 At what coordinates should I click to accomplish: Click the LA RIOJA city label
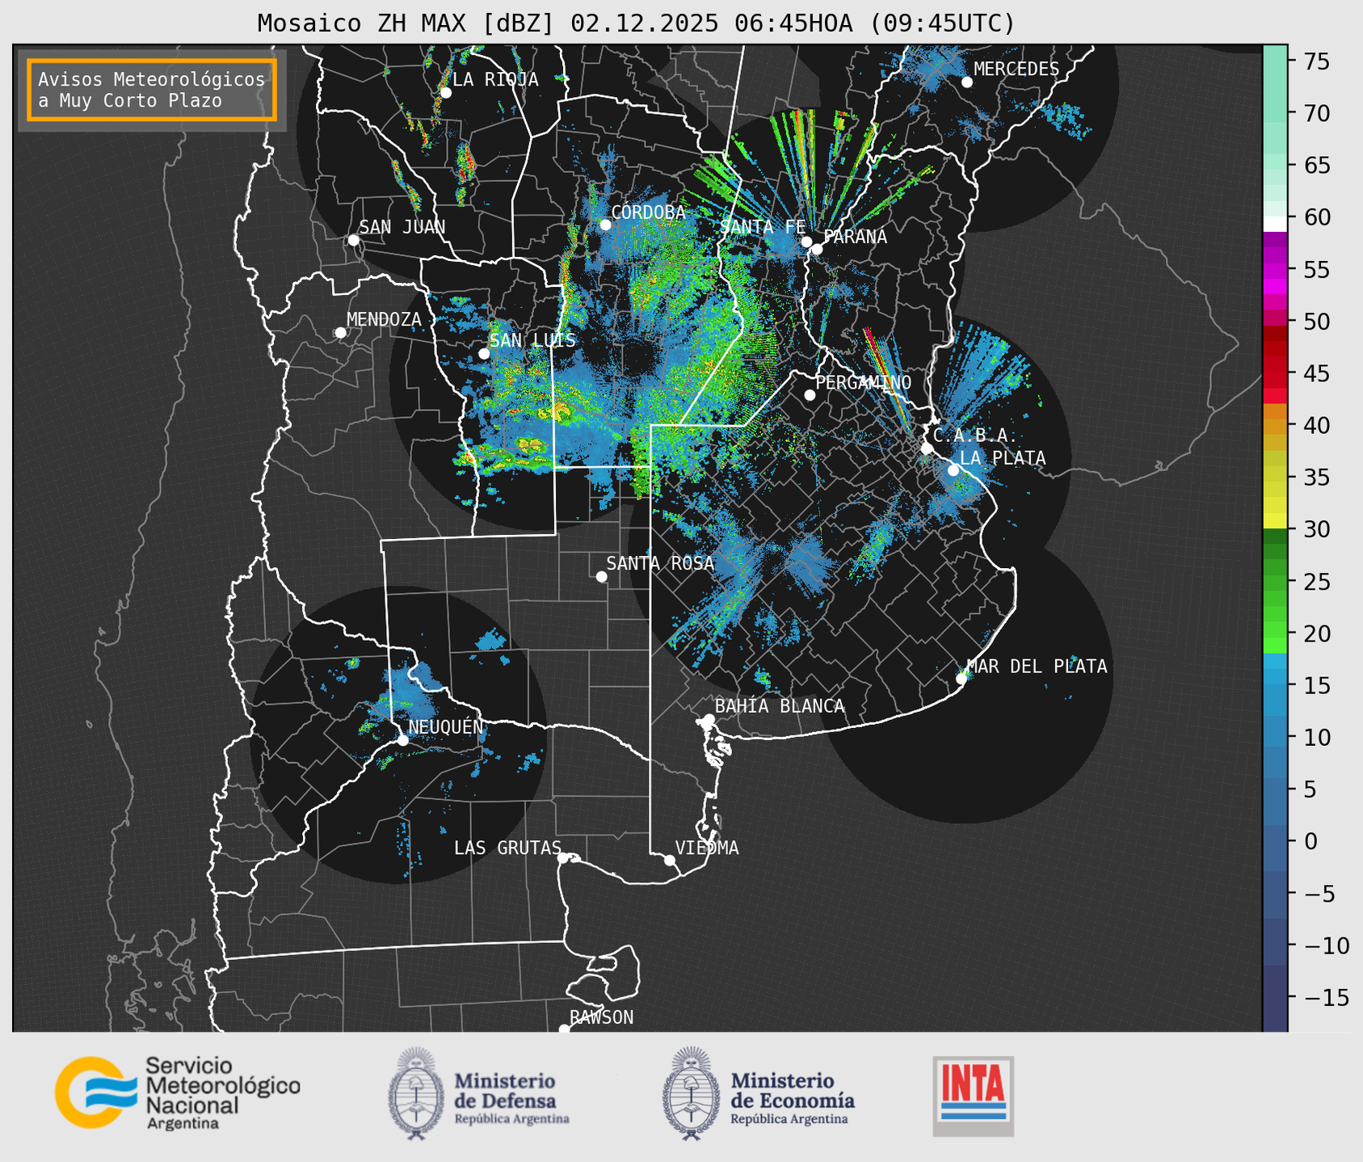(495, 79)
